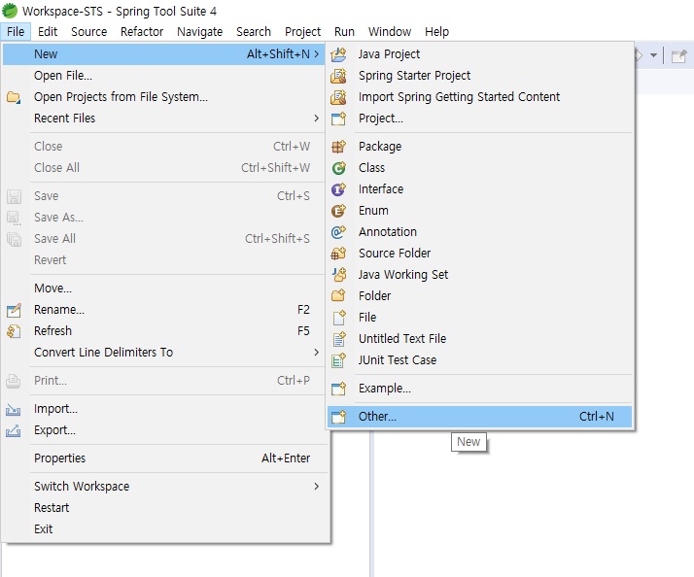The width and height of the screenshot is (694, 577).
Task: Click the Annotation @ icon
Action: coord(338,232)
